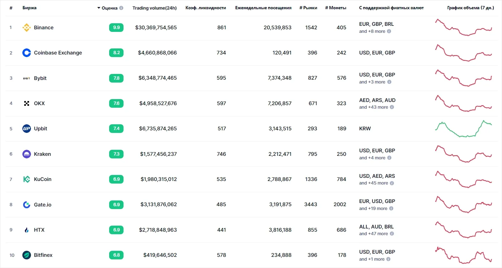Click info icon next to OKX's +43 more

pos(392,107)
